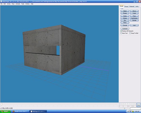Image resolution: width=141 pixels, height=113 pixels.
Task: Open the Vertex menu
Action: 9,4
